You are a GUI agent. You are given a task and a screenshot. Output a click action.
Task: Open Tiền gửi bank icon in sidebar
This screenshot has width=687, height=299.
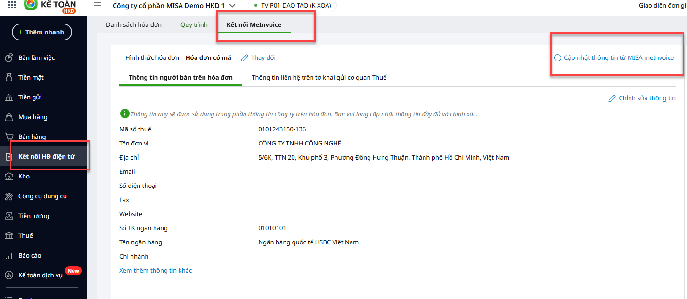point(8,97)
